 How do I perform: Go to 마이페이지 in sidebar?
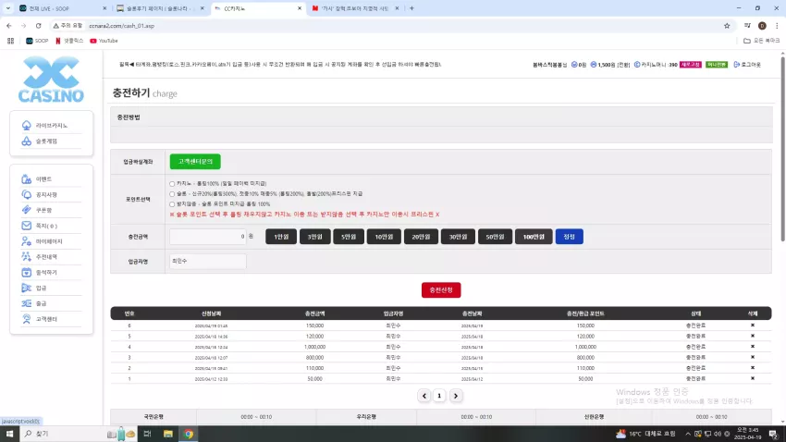51,241
